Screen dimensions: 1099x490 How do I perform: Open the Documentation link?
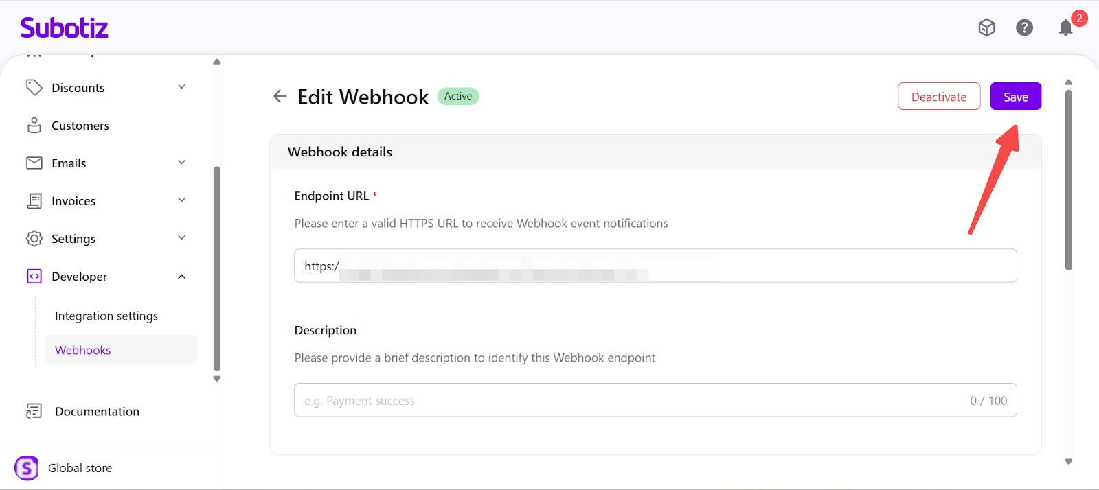coord(97,411)
